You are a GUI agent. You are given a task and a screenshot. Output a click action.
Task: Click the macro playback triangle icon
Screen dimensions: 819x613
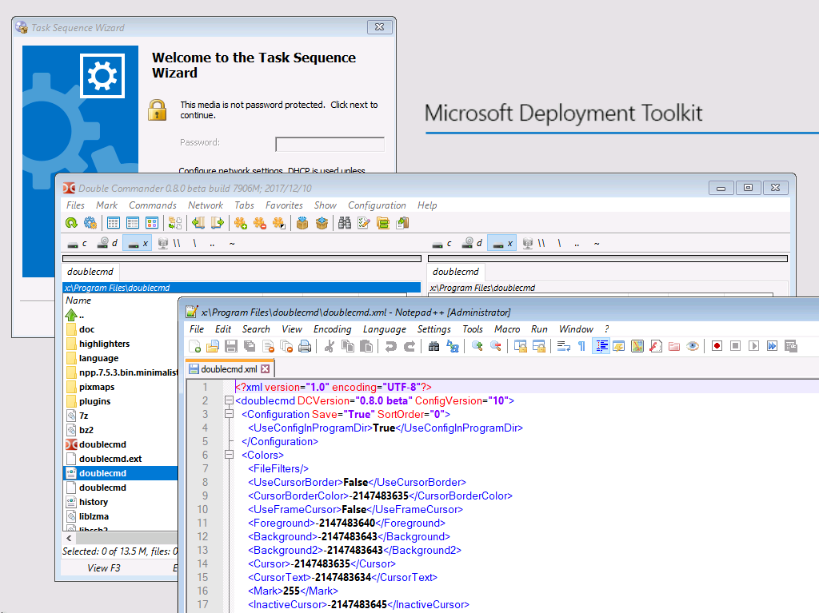(753, 346)
